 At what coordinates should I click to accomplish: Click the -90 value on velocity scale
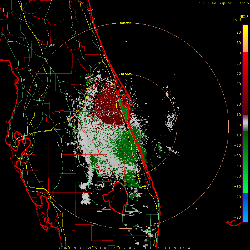pyautogui.click(x=237, y=217)
